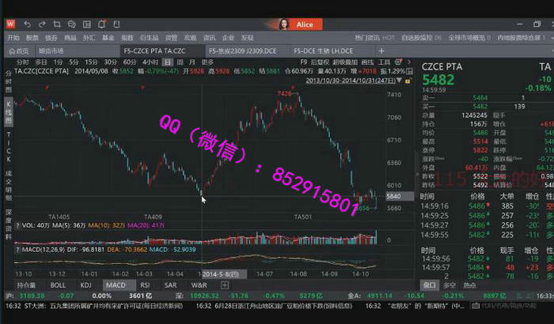This screenshot has height=324, width=554.
Task: Click the 后复权 adjustment button
Action: coord(320,62)
